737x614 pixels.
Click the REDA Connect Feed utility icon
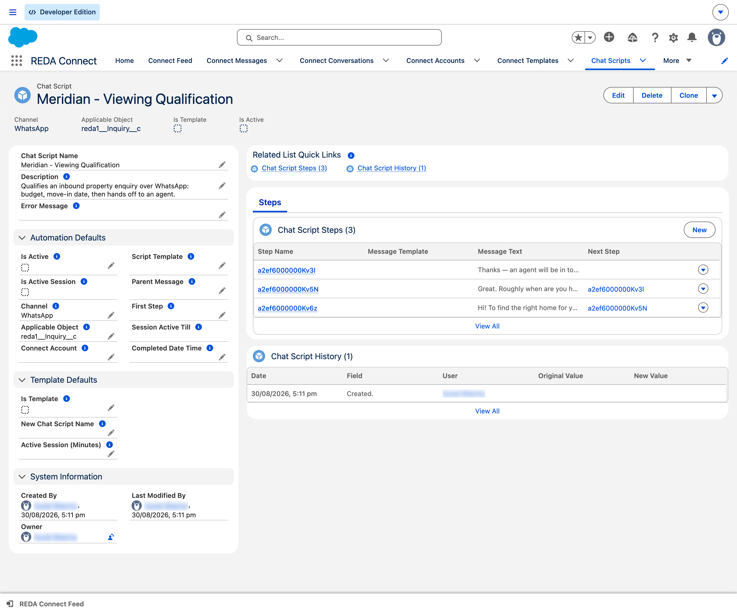tap(10, 604)
